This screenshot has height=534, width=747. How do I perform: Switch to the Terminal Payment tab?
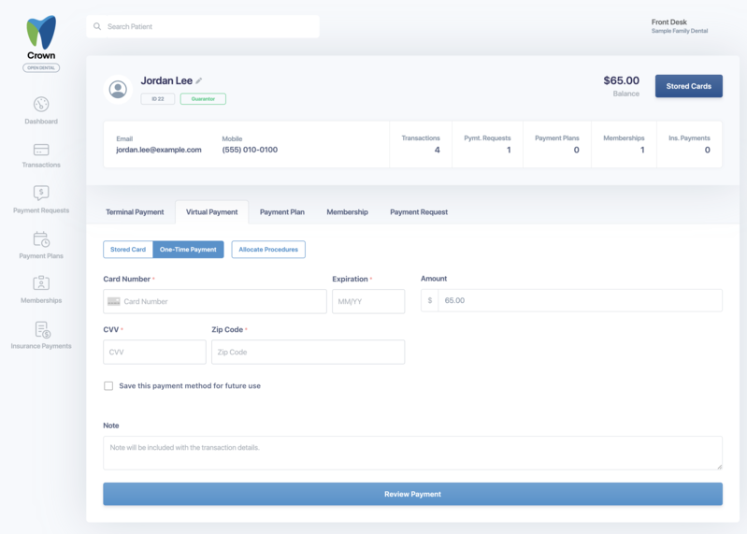[x=135, y=212]
